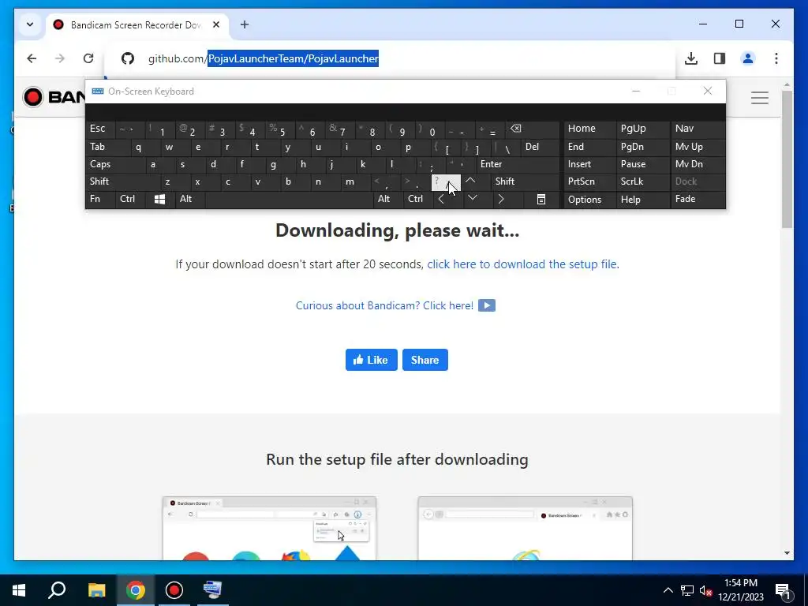Open tab search dropdown arrow
The width and height of the screenshot is (808, 606).
click(30, 24)
